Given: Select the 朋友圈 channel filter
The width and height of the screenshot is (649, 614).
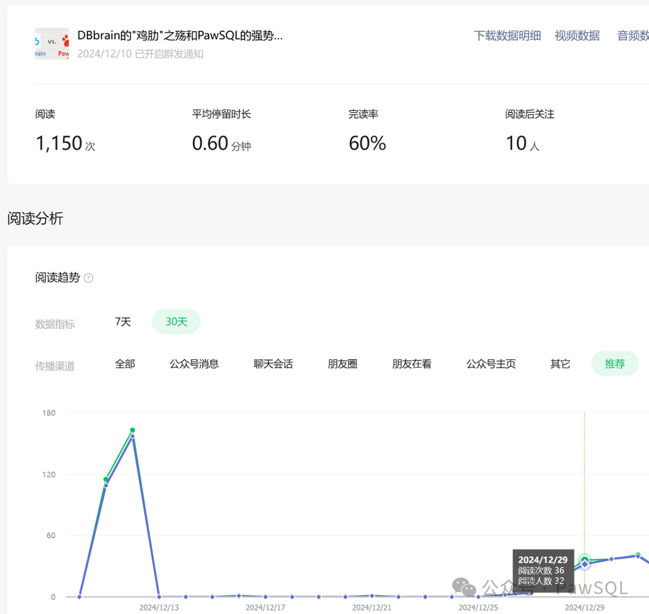Looking at the screenshot, I should (343, 363).
